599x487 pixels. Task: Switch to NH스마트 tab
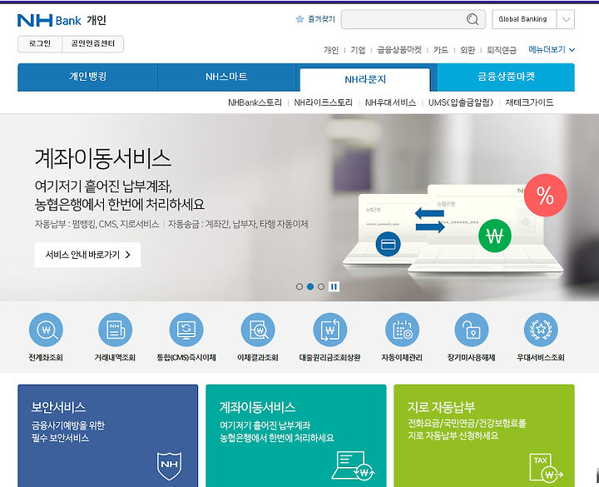(226, 77)
